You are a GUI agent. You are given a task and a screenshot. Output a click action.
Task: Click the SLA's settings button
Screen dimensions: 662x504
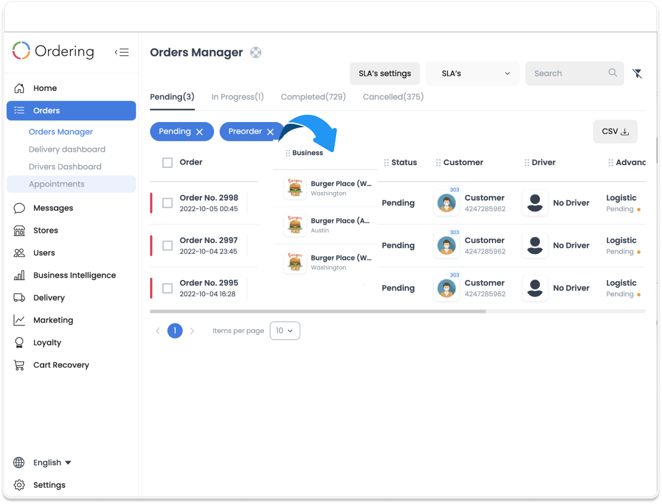tap(385, 73)
